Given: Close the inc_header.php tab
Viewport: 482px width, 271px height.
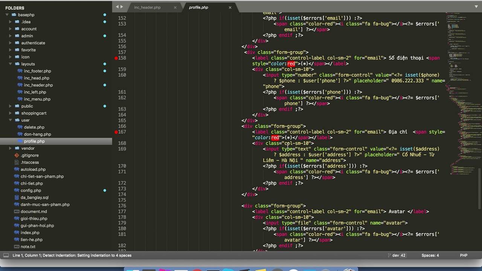Looking at the screenshot, I should (175, 8).
